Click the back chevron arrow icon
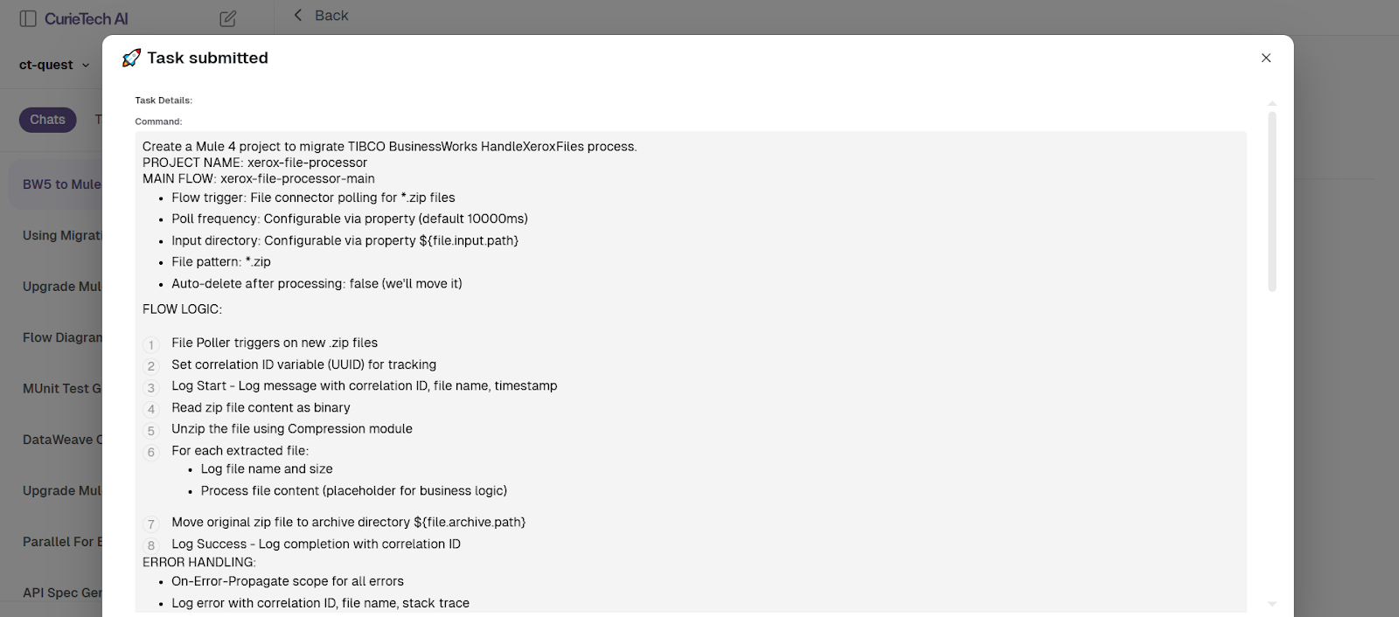Screen dimensions: 1399x617 point(297,15)
